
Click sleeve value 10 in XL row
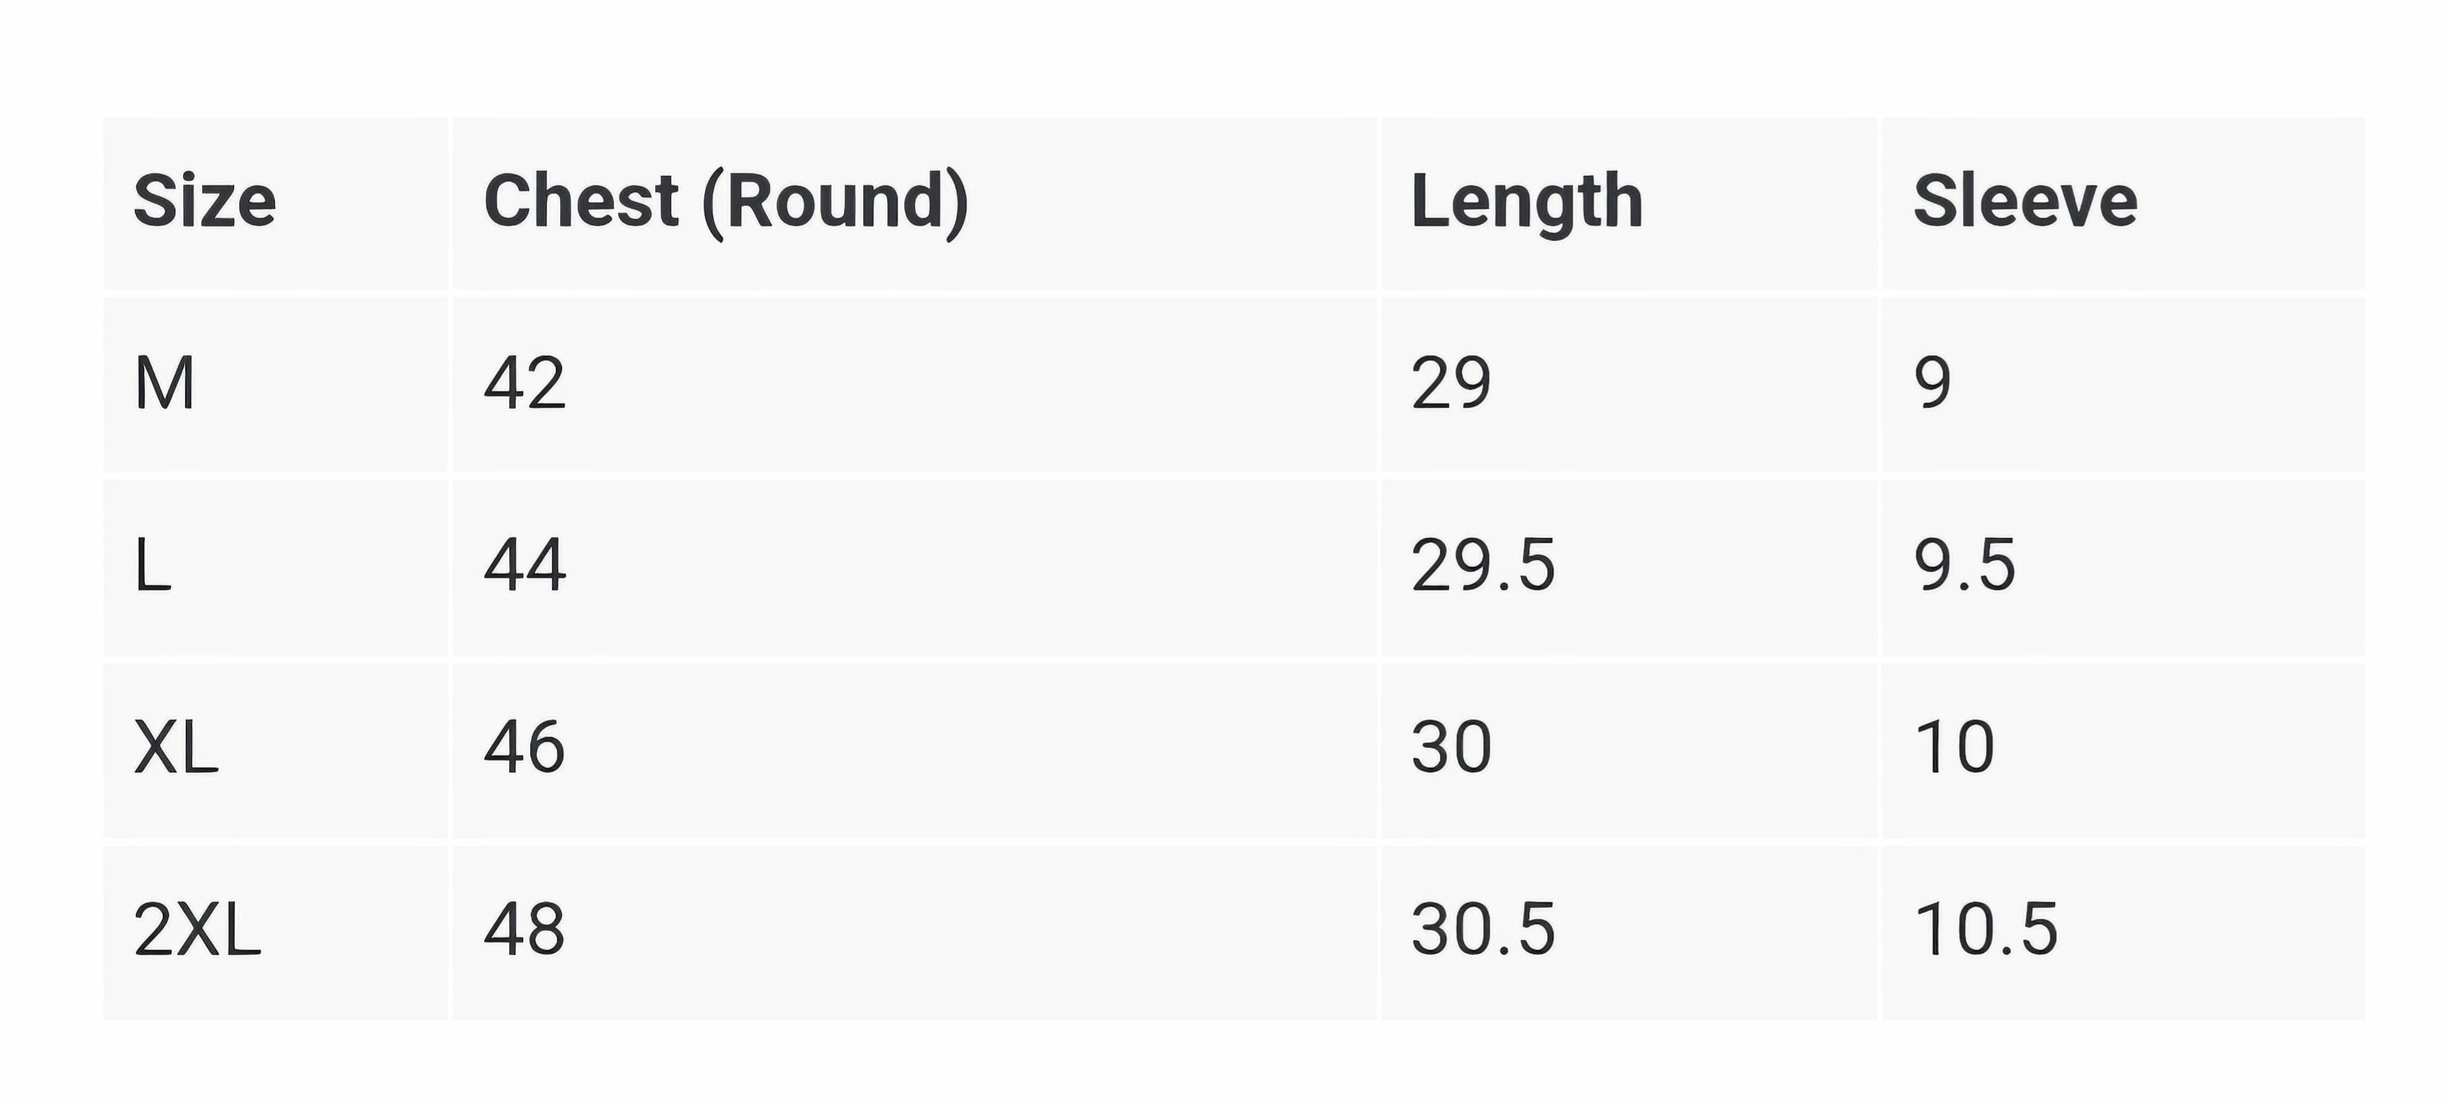click(x=1955, y=747)
